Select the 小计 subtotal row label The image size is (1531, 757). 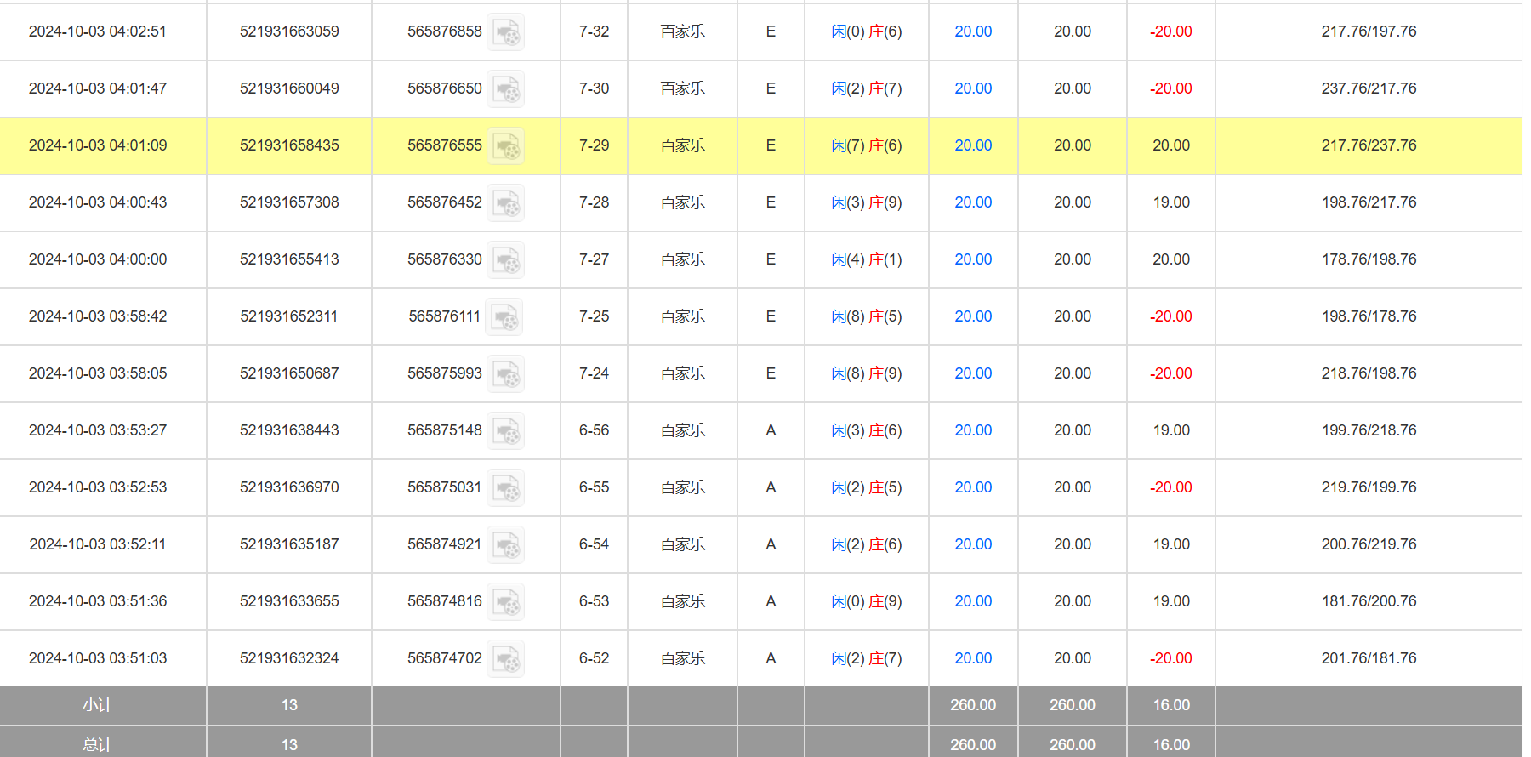pyautogui.click(x=98, y=705)
